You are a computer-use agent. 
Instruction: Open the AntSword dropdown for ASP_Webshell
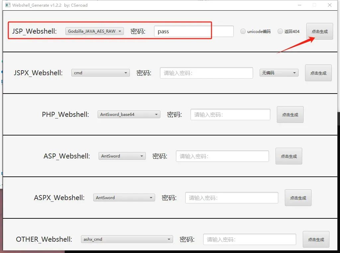point(122,155)
